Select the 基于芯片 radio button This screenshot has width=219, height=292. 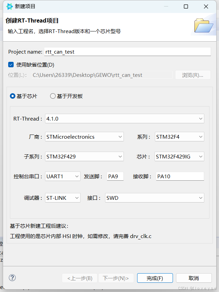pos(13,96)
